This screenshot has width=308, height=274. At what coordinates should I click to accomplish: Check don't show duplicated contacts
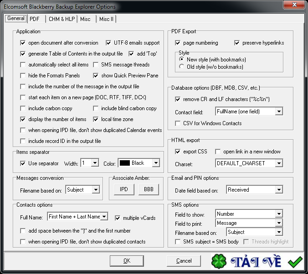click(x=23, y=242)
